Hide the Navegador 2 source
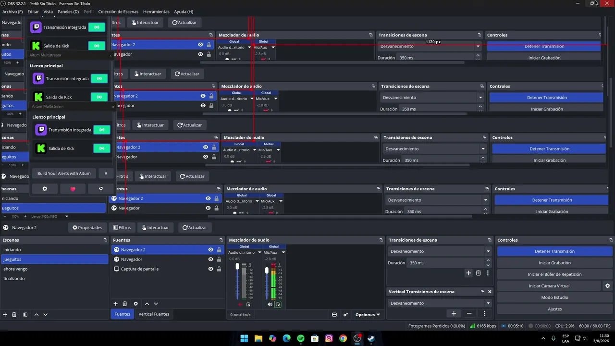The height and width of the screenshot is (346, 615). click(x=210, y=250)
